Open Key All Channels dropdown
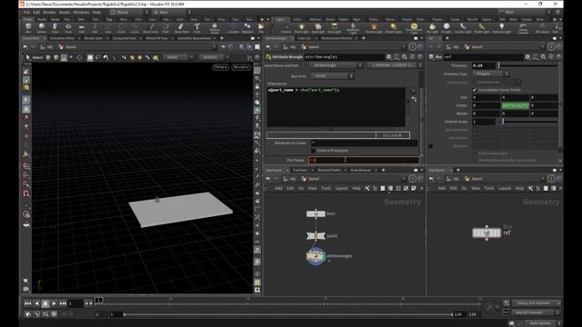This screenshot has height=327, width=582. click(536, 312)
